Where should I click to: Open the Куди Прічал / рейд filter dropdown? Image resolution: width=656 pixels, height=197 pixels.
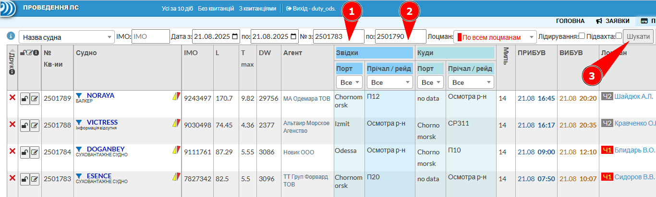(x=471, y=82)
